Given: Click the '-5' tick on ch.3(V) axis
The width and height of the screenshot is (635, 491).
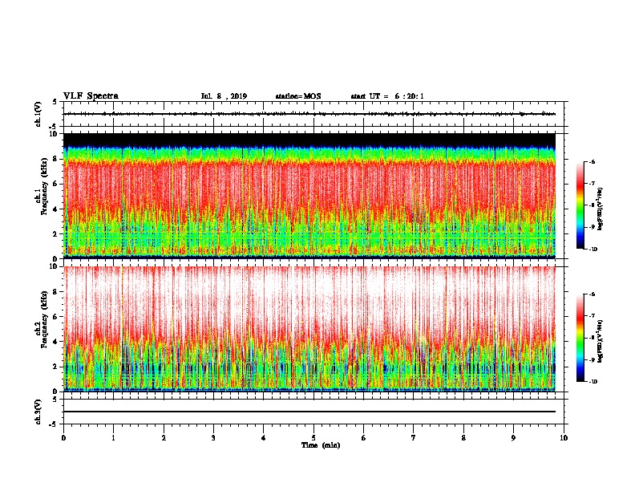Looking at the screenshot, I should coord(55,424).
